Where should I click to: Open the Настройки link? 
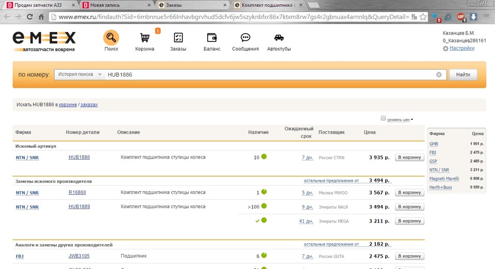[462, 48]
